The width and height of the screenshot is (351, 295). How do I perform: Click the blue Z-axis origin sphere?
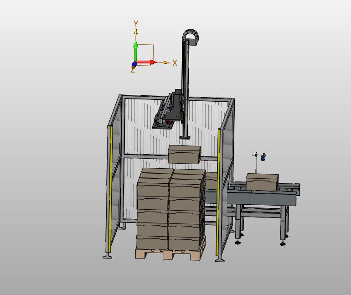click(134, 64)
